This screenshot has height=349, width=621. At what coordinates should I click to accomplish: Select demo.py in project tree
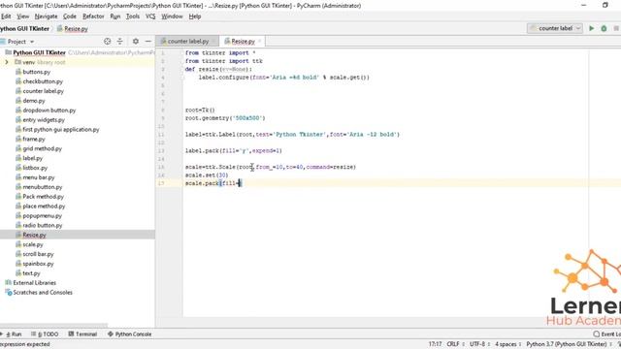pyautogui.click(x=34, y=101)
